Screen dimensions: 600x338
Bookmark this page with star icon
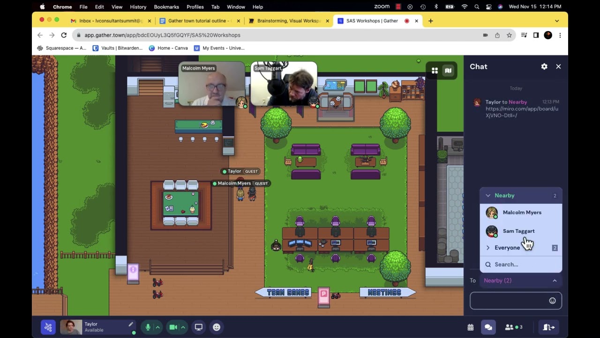tap(509, 35)
